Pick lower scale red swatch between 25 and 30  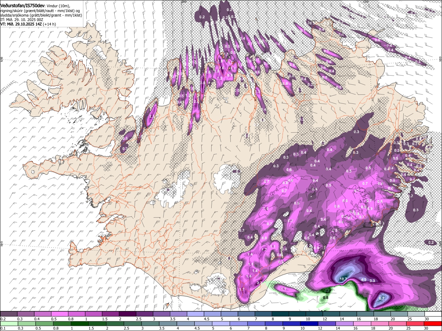tap(415, 323)
